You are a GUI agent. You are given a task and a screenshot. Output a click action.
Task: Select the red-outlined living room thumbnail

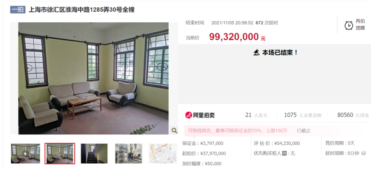pyautogui.click(x=60, y=154)
